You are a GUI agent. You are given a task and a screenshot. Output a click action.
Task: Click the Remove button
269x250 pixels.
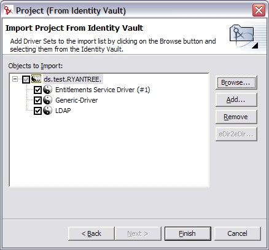click(x=236, y=117)
